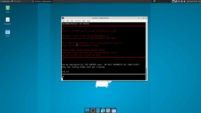The height and width of the screenshot is (113, 201).
Task: Open the Trash desktop icon
Action: (x=8, y=9)
